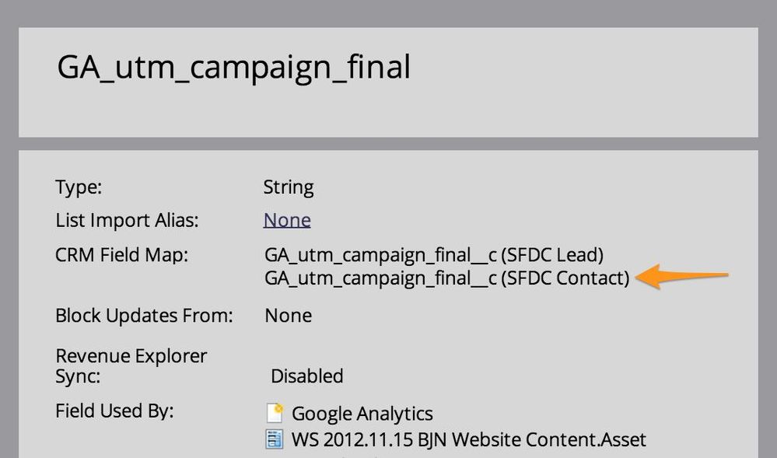This screenshot has width=777, height=458.
Task: Click the Block Updates From label
Action: tap(144, 315)
